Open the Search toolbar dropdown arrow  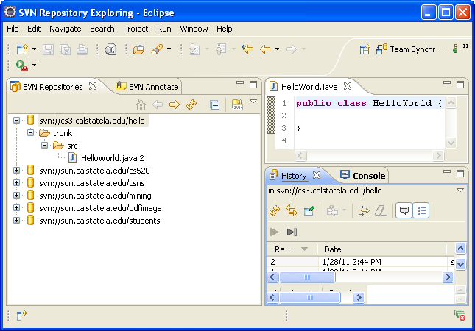[169, 49]
